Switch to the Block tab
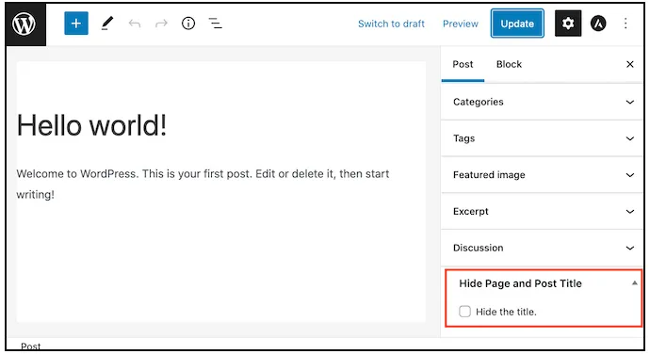 (509, 65)
